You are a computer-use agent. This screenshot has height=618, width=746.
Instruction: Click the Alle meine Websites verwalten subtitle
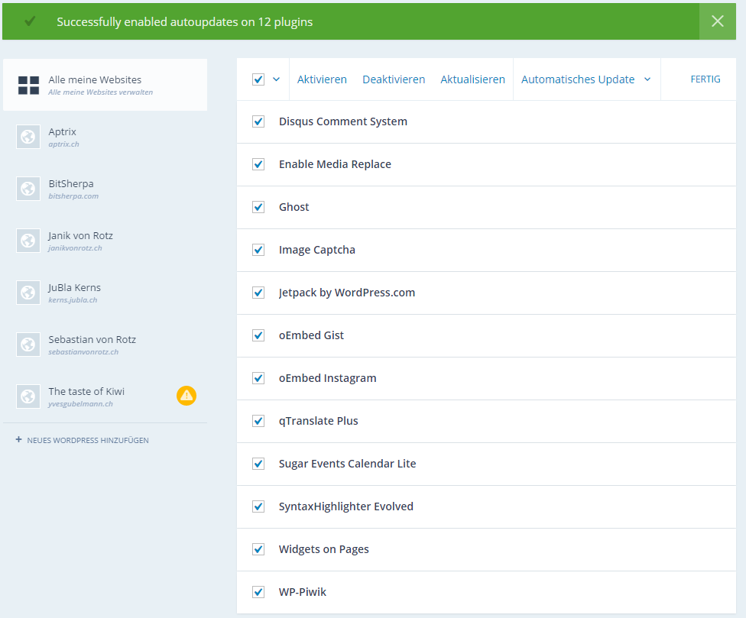pos(100,92)
